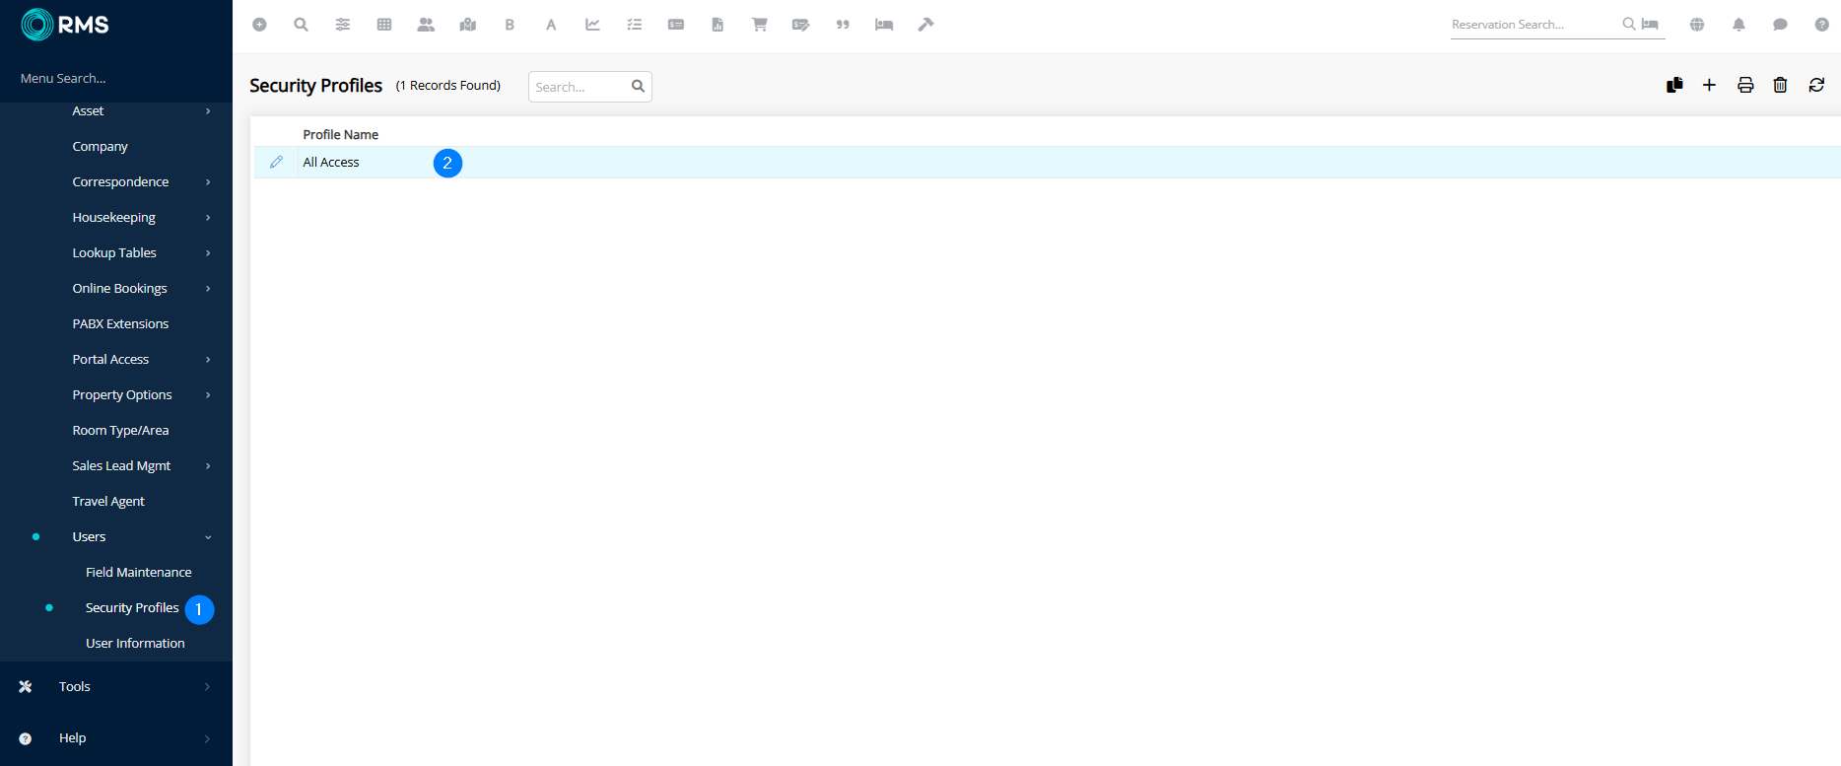The image size is (1841, 766).
Task: Click the print icon
Action: (1745, 86)
